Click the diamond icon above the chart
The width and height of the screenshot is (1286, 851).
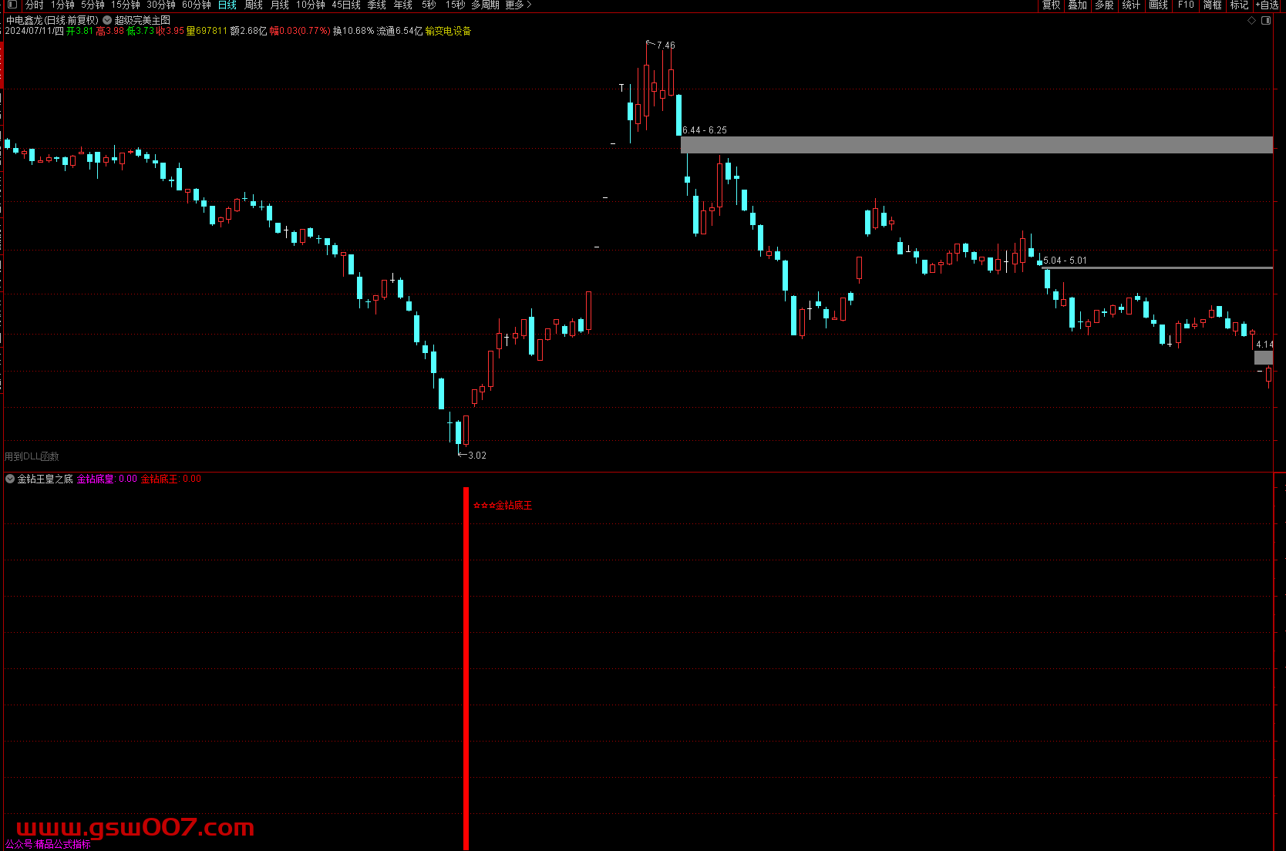click(x=1251, y=21)
